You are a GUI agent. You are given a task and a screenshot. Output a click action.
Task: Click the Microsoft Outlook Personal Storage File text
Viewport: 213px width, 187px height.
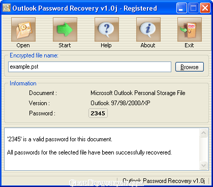coord(138,93)
